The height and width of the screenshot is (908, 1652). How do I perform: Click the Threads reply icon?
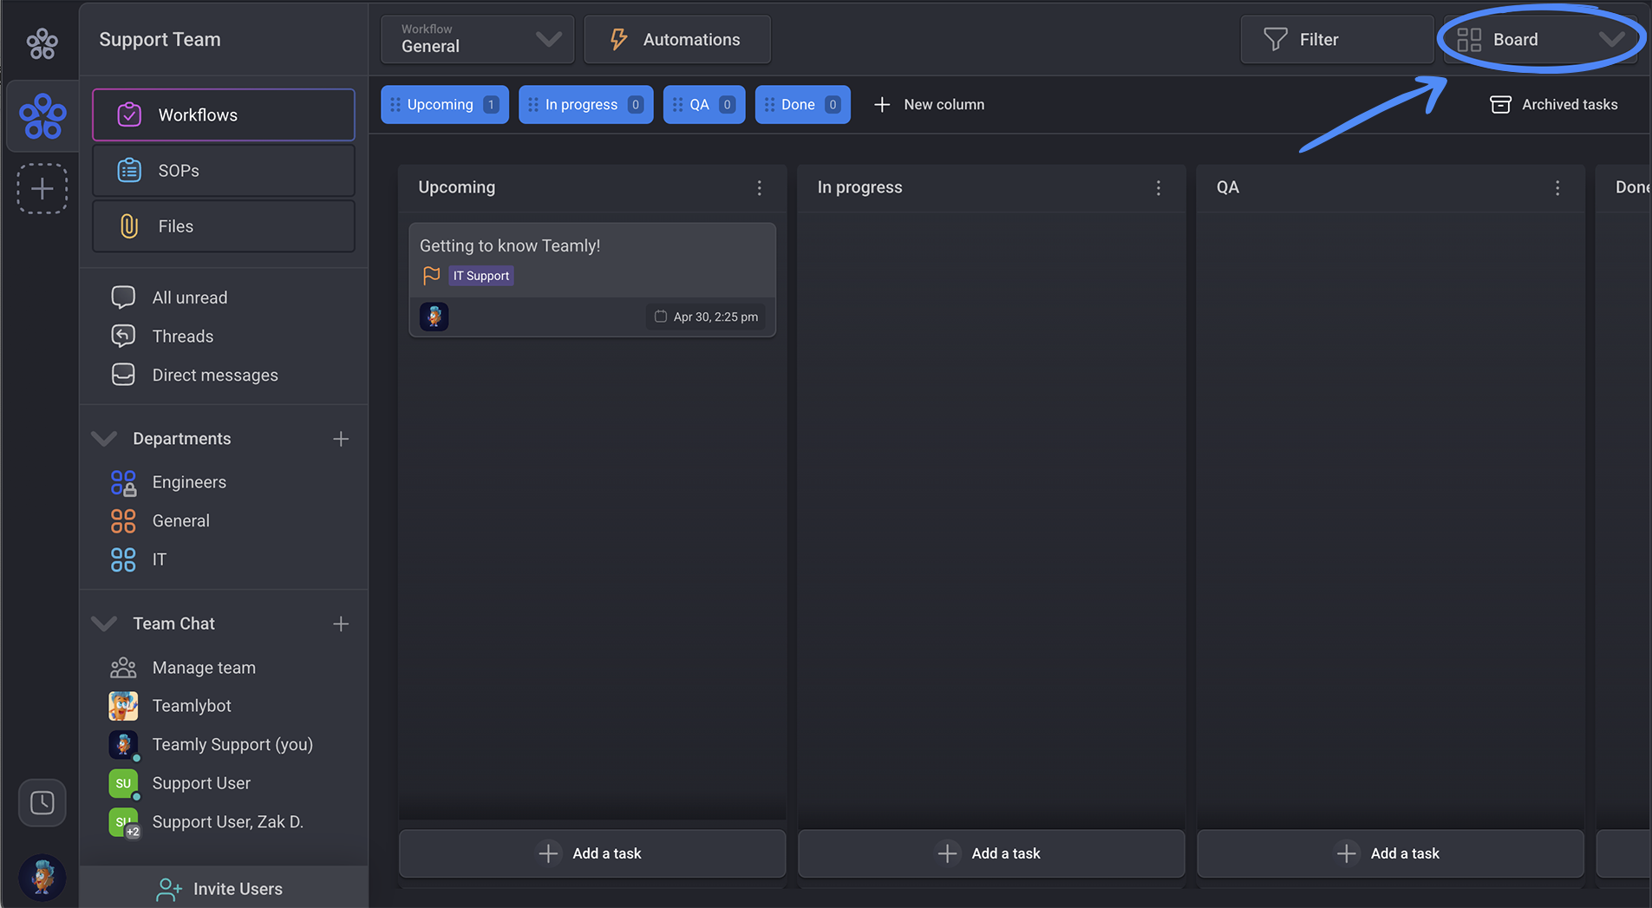pyautogui.click(x=123, y=336)
